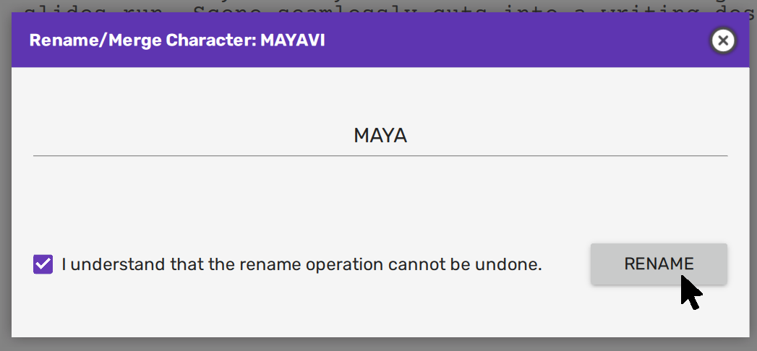Image resolution: width=757 pixels, height=351 pixels.
Task: Click the new character name field
Action: [x=380, y=136]
